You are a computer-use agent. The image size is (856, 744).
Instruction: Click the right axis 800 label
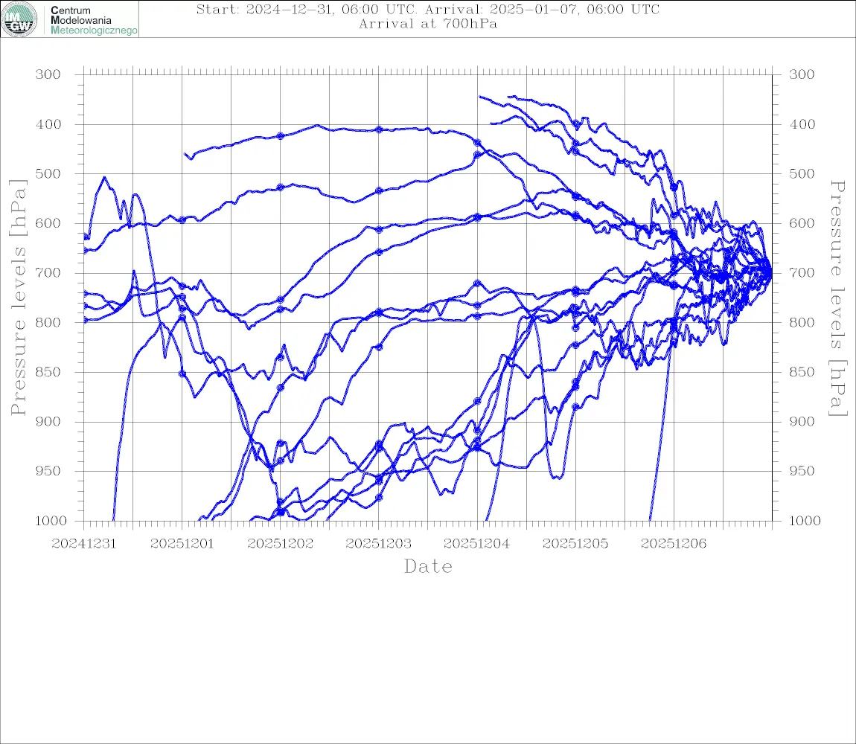802,323
